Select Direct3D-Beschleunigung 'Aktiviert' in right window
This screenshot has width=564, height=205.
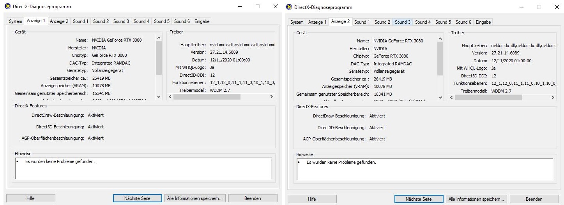tap(377, 128)
